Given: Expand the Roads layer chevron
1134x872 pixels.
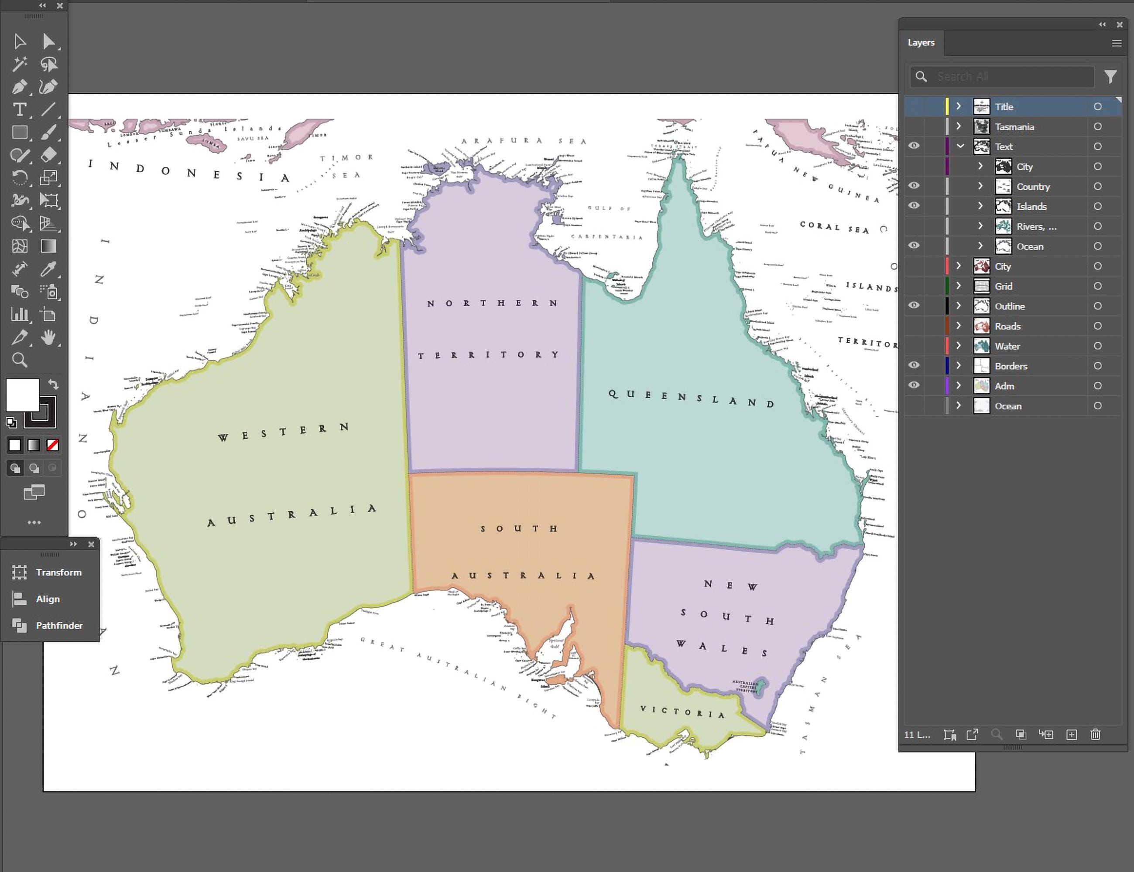Looking at the screenshot, I should pyautogui.click(x=959, y=326).
